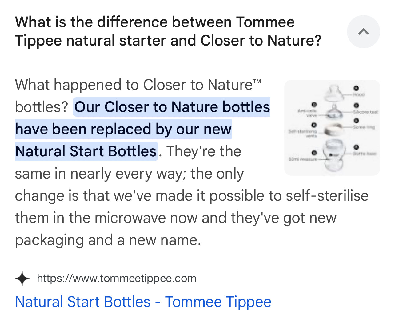Image resolution: width=395 pixels, height=321 pixels.
Task: Click the Screw ring label in the diagram
Action: tap(364, 127)
